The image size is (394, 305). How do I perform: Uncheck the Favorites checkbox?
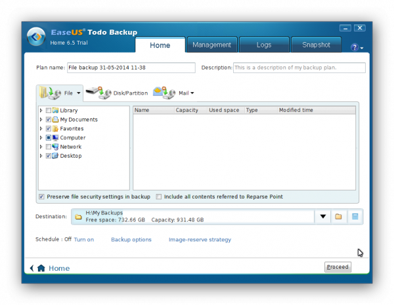[48, 128]
